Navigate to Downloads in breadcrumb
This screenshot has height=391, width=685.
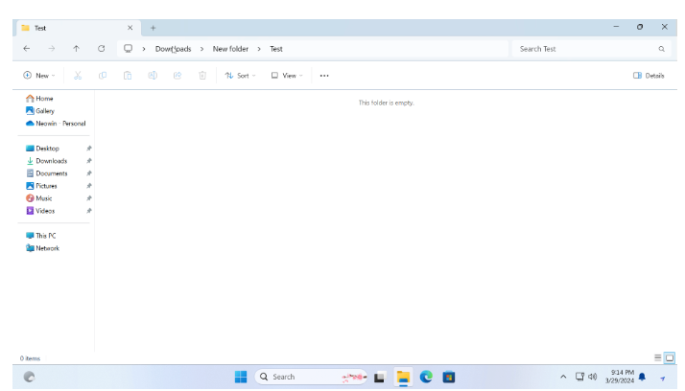coord(173,49)
